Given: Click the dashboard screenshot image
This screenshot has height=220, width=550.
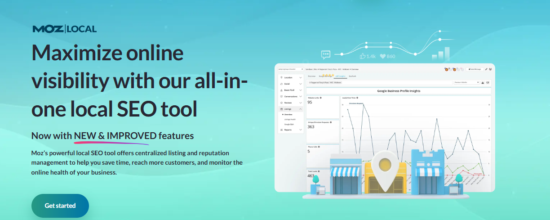Looking at the screenshot, I should point(385,127).
